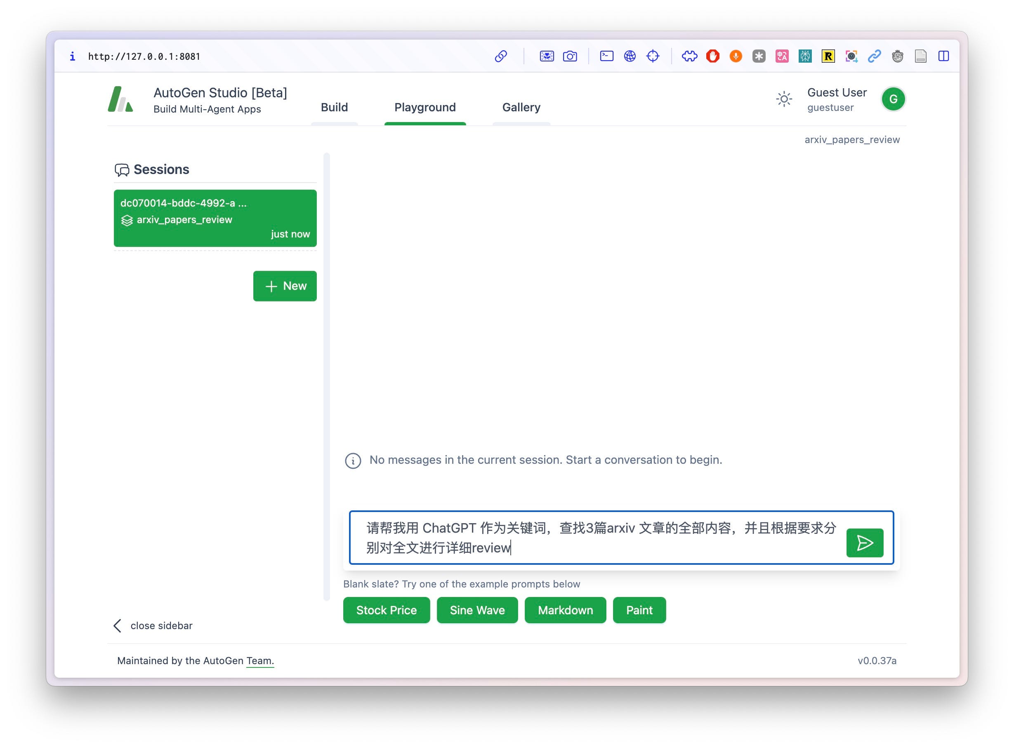Toggle the split view sidebar icon
1014x747 pixels.
[x=943, y=56]
